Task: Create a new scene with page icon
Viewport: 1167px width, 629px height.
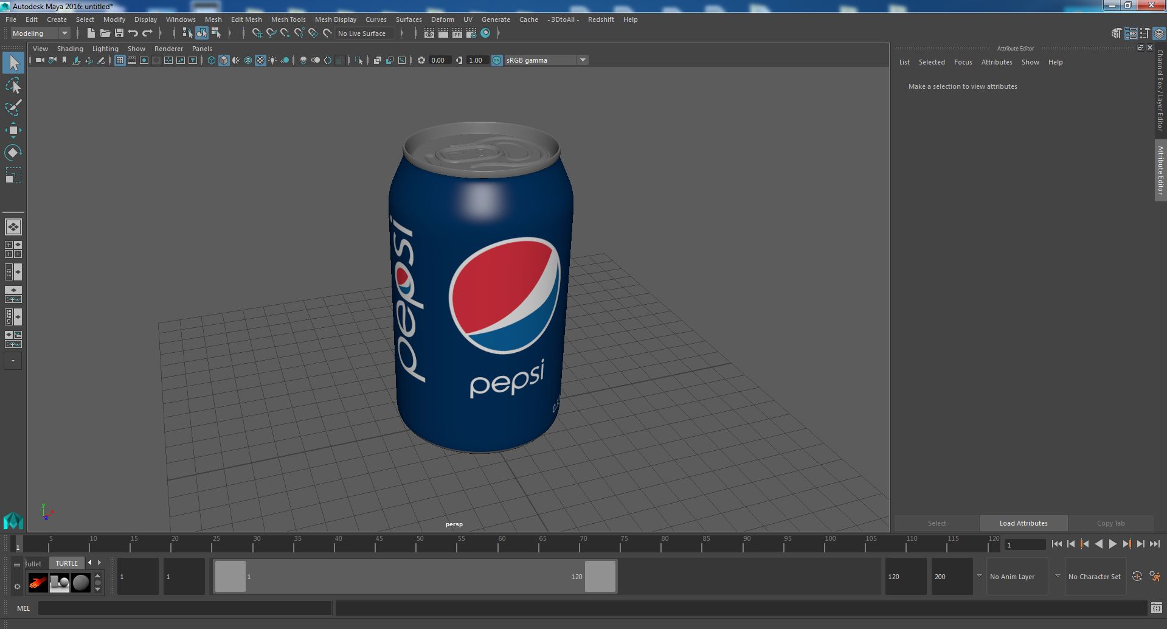Action: pos(91,33)
